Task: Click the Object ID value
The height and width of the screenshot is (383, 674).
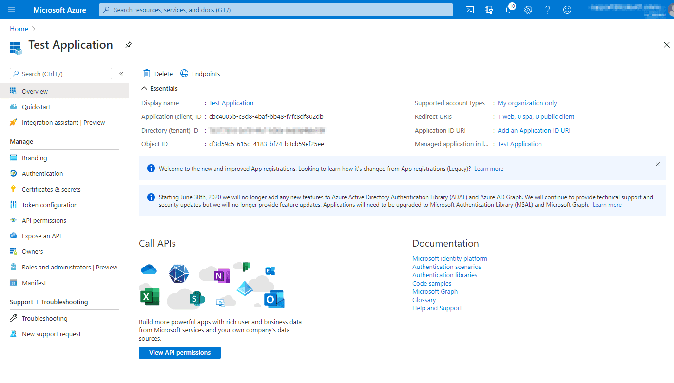Action: [x=267, y=144]
